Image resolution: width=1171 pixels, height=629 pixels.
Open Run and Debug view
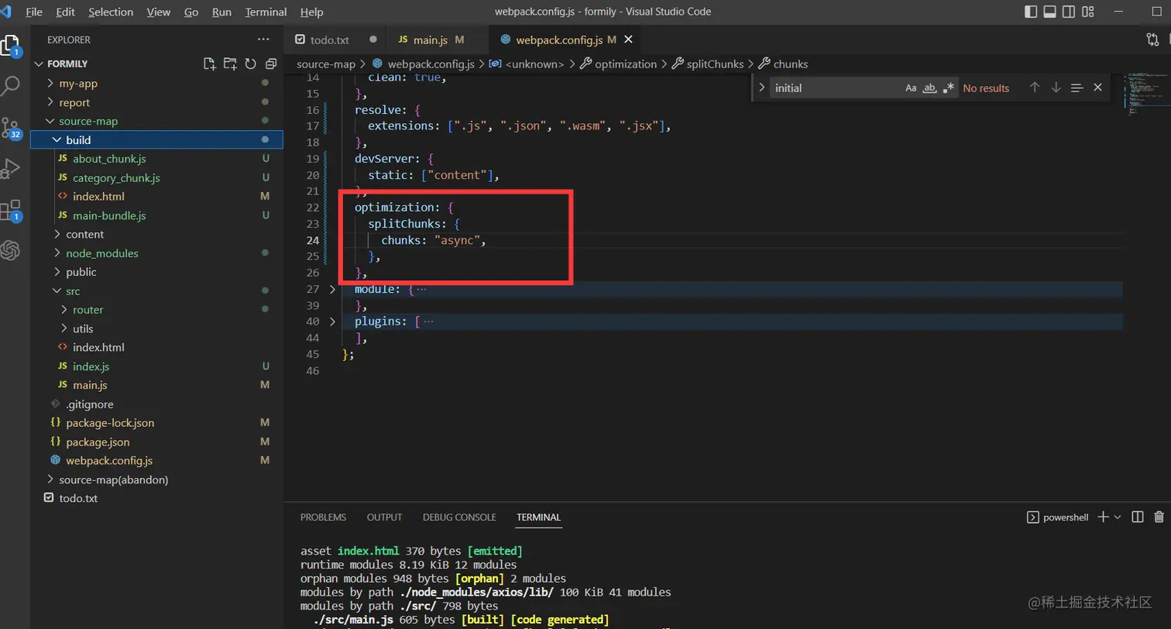pos(11,168)
